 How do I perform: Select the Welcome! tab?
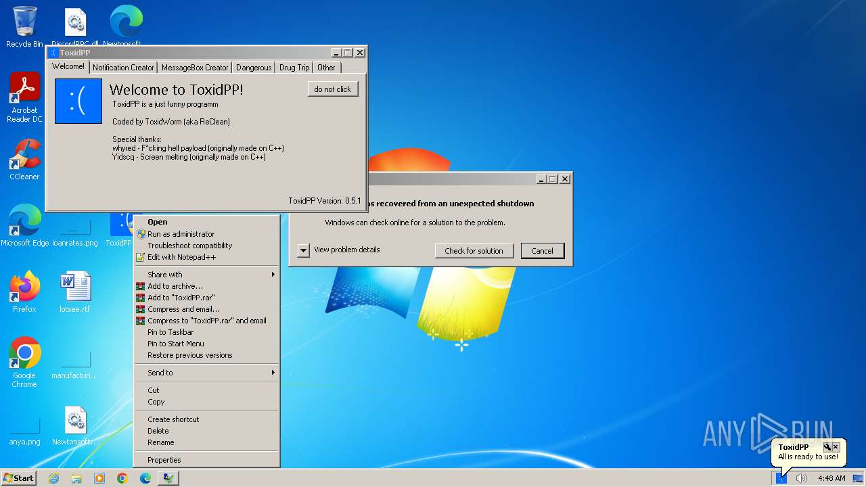[68, 66]
